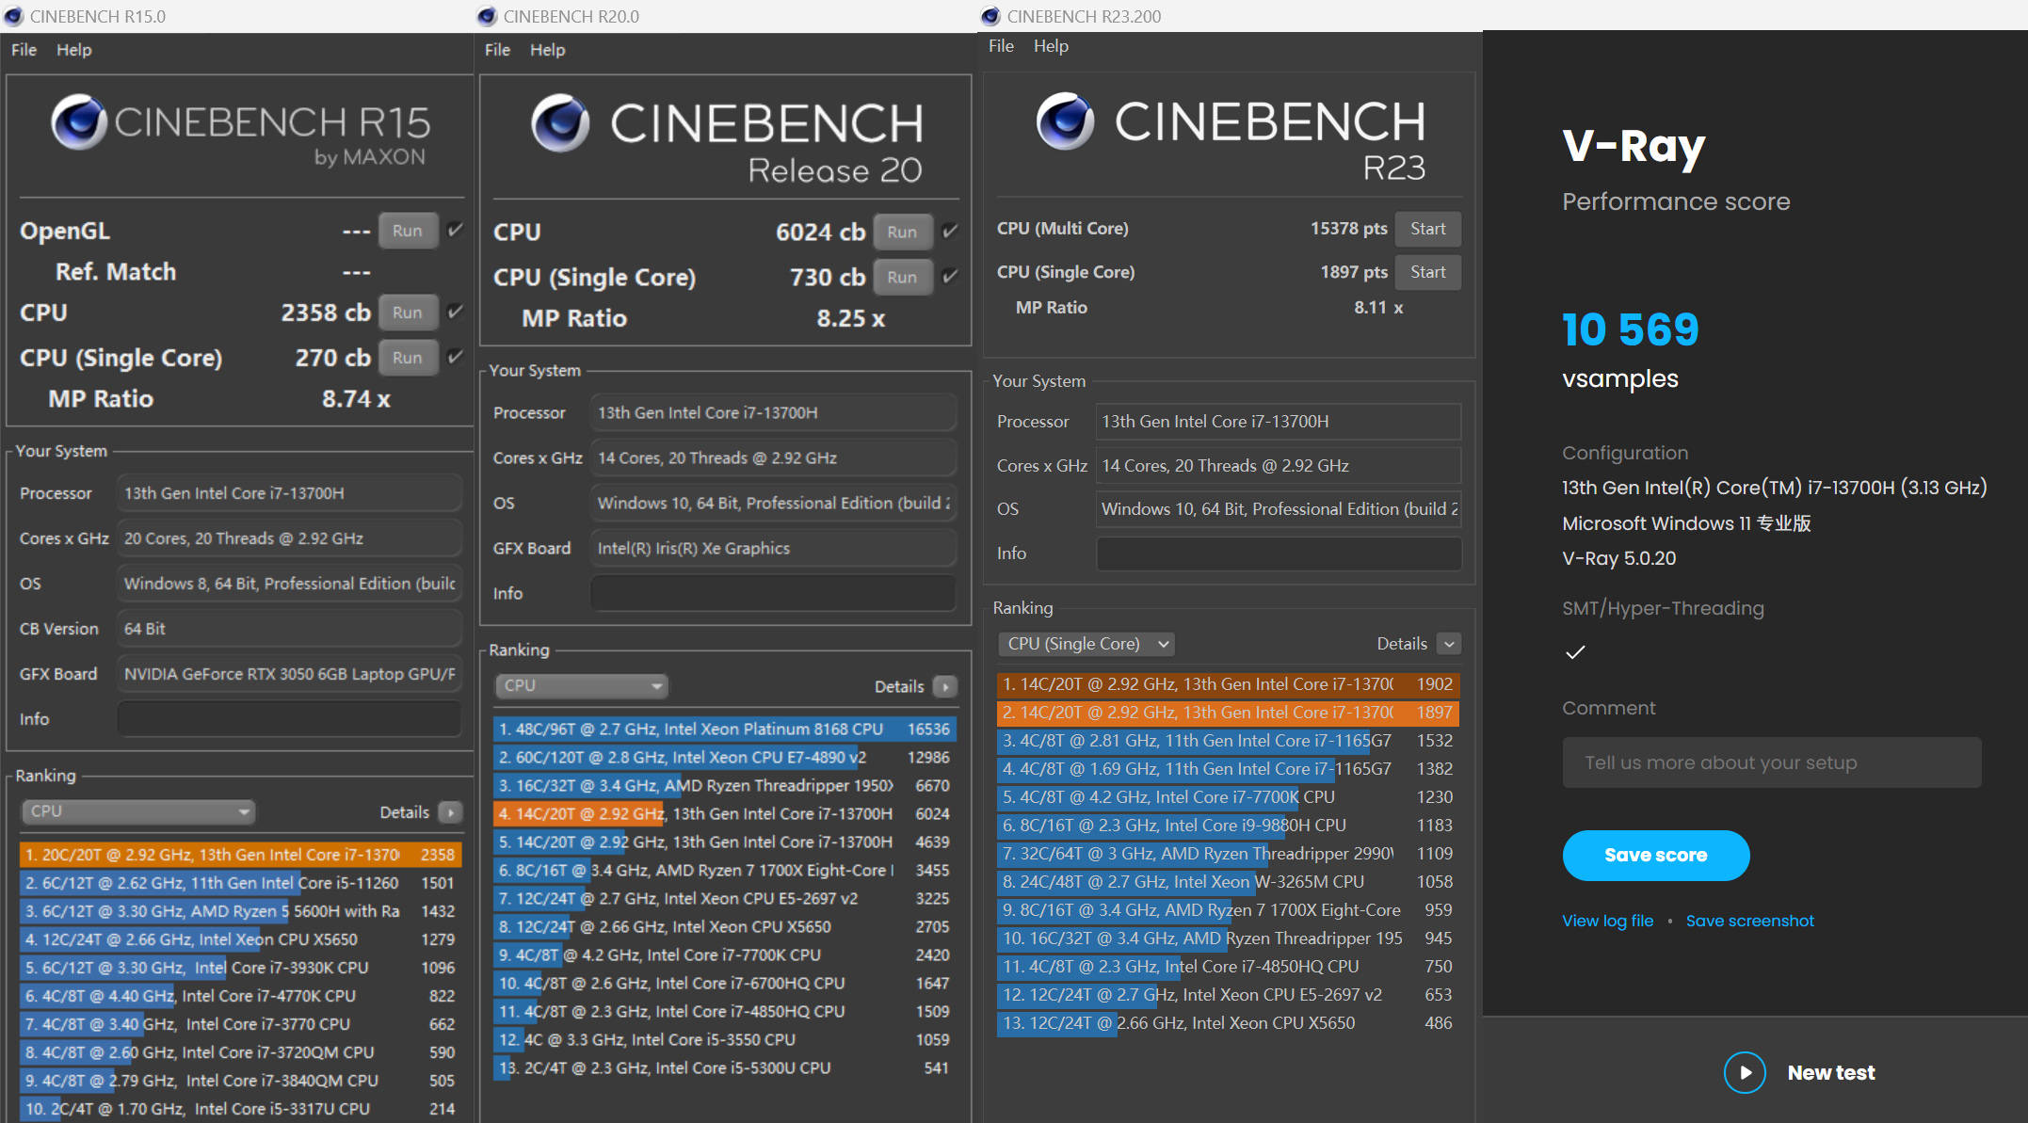Click the Details label in R23 ranking
2028x1123 pixels.
[x=1402, y=644]
